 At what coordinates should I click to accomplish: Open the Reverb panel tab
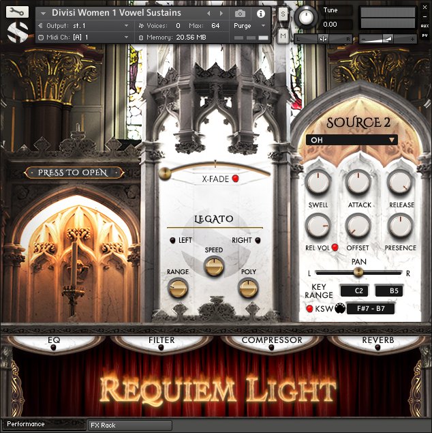click(x=378, y=340)
